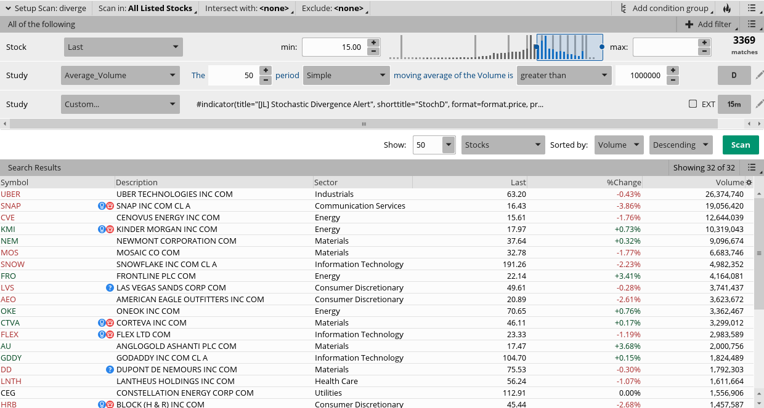764x408 pixels.
Task: Open the Stocks type dropdown
Action: click(x=503, y=145)
